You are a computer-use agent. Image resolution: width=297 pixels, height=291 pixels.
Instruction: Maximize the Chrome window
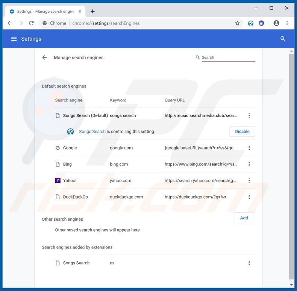(x=271, y=8)
